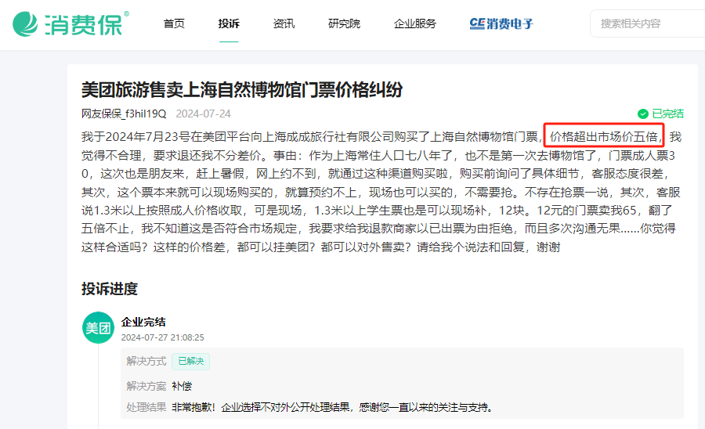Focus the 搜索相关内容 search field
Screen dimensions: 705x429
tap(648, 23)
